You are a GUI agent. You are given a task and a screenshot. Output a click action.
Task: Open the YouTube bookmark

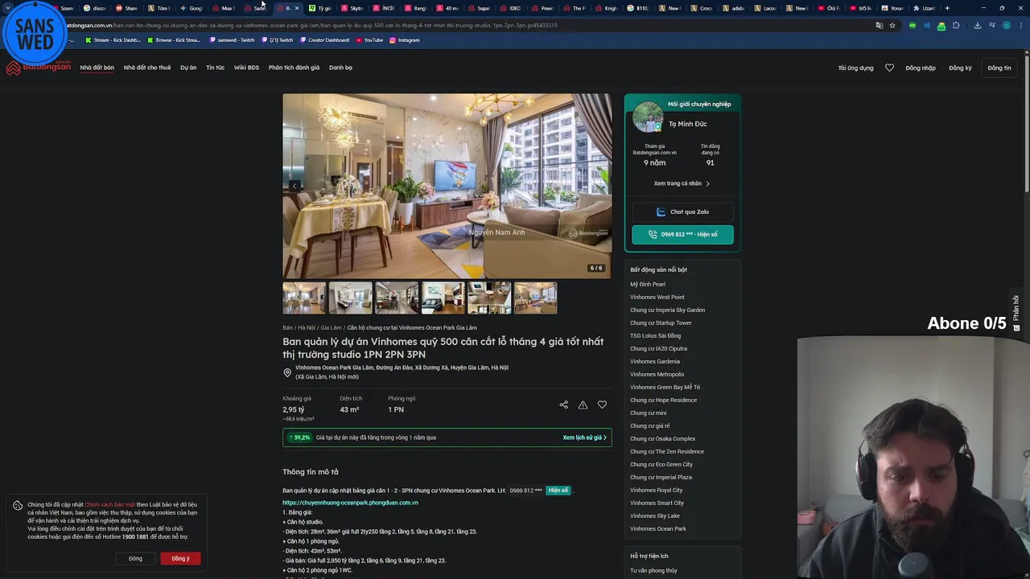click(369, 39)
